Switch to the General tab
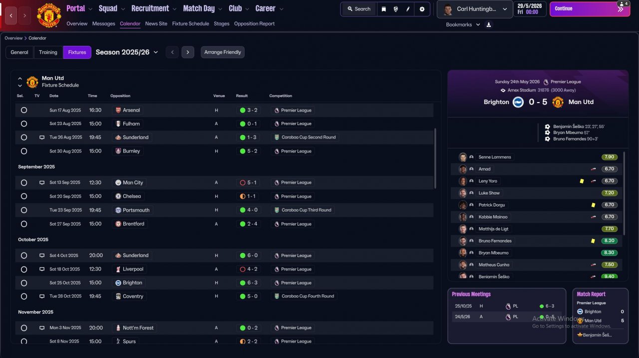 19,52
